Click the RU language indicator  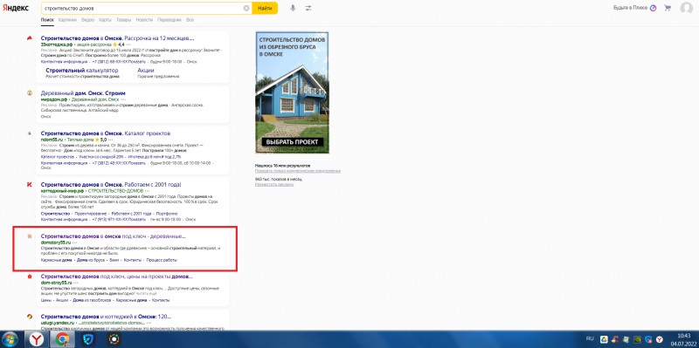(590, 338)
